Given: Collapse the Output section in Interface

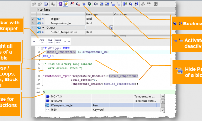Looking at the screenshot, I should [43, 28].
